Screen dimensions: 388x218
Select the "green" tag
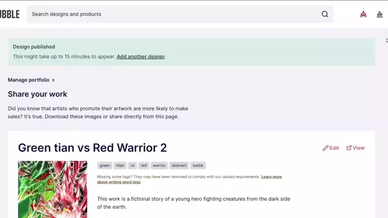tap(105, 166)
